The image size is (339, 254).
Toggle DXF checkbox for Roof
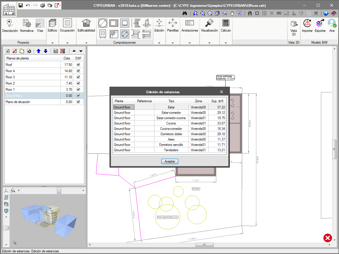78,65
